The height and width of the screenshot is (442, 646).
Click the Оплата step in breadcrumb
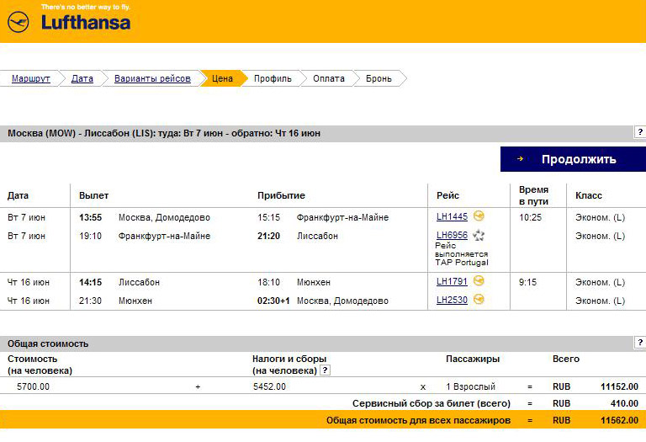329,79
